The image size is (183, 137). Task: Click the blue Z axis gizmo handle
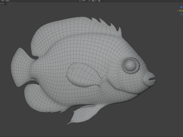coord(181,7)
